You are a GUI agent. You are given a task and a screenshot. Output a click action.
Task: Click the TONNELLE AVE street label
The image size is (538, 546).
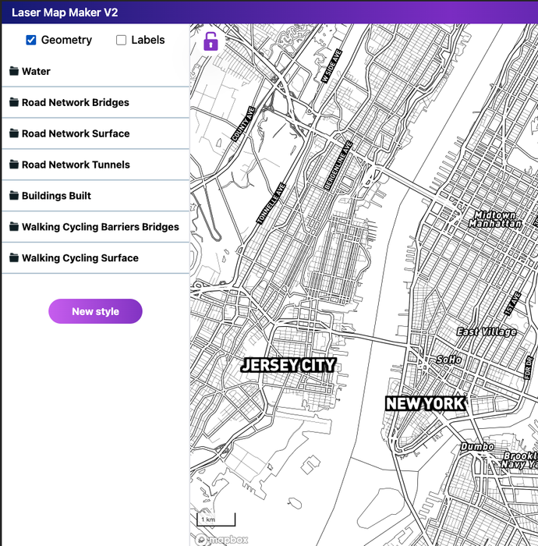(x=271, y=204)
